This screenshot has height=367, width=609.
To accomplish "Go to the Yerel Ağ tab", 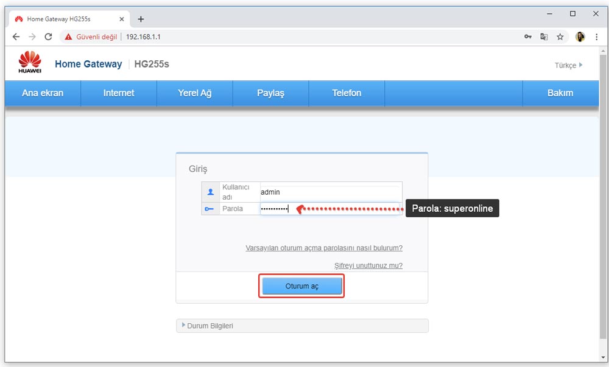I will tap(194, 93).
